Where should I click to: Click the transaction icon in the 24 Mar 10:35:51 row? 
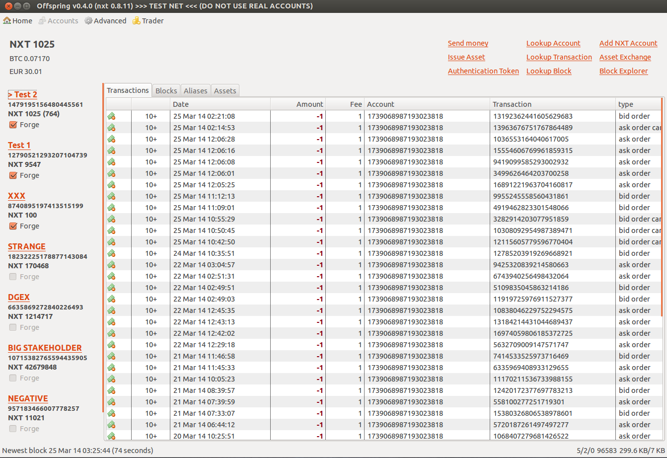111,253
